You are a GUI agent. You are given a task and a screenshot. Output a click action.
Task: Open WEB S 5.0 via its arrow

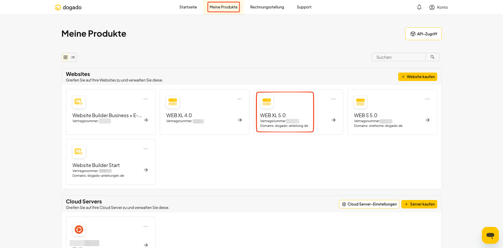click(x=427, y=120)
